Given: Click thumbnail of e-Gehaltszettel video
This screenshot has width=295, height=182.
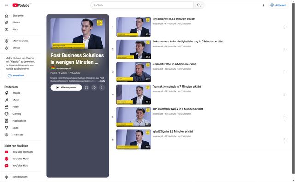Looking at the screenshot, I should (x=134, y=72).
